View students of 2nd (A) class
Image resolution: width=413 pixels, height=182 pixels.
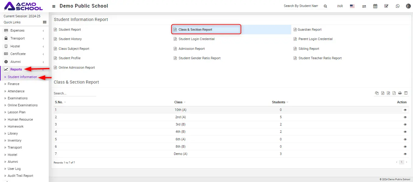(x=405, y=117)
